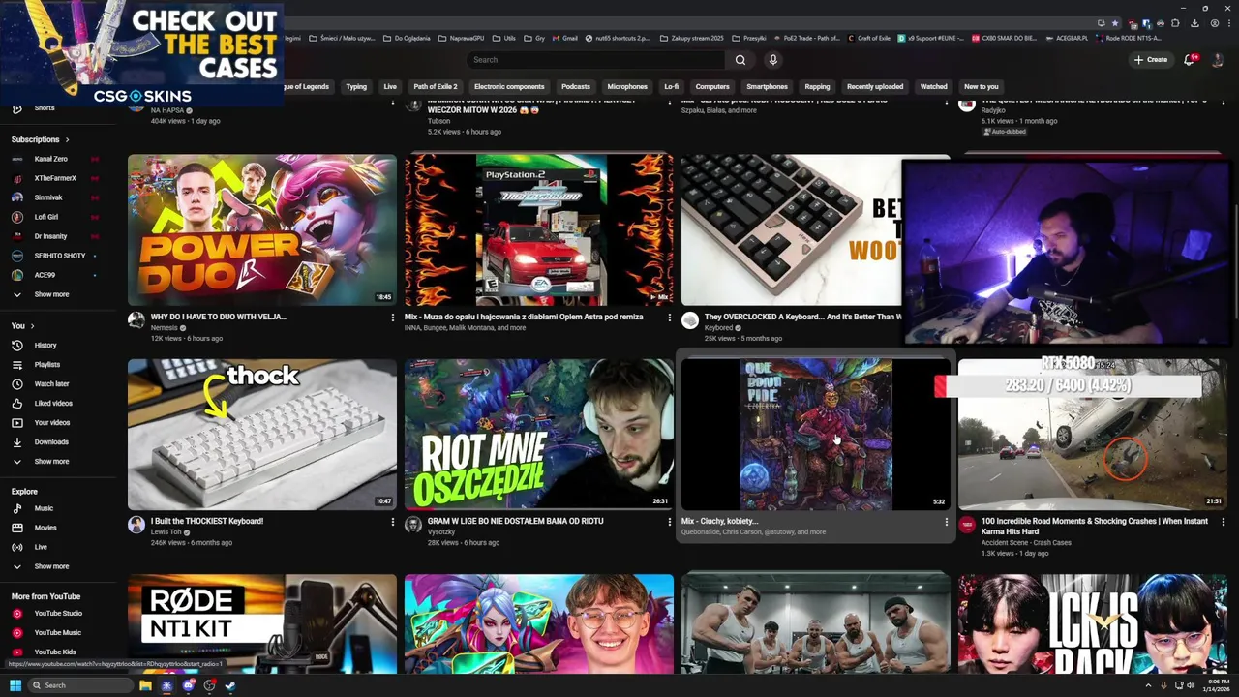Expand Show more under You section
Image resolution: width=1239 pixels, height=697 pixels.
pyautogui.click(x=51, y=462)
